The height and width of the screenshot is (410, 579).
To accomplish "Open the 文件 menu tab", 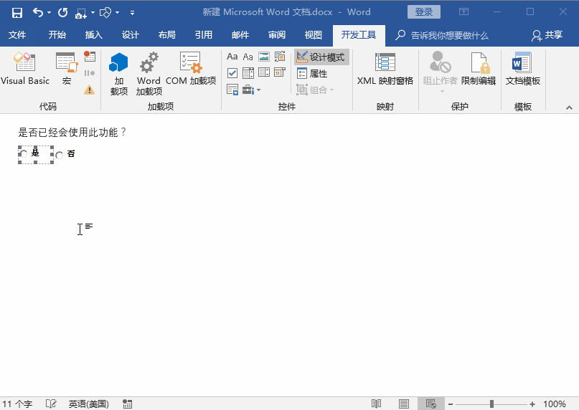I will (x=17, y=35).
